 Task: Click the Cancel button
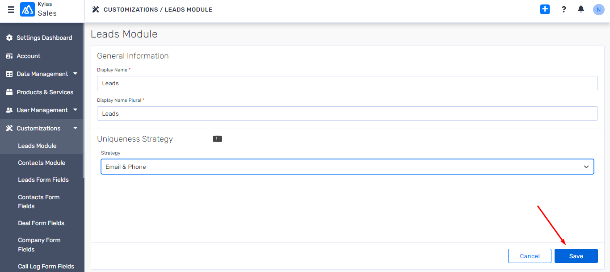pyautogui.click(x=530, y=256)
